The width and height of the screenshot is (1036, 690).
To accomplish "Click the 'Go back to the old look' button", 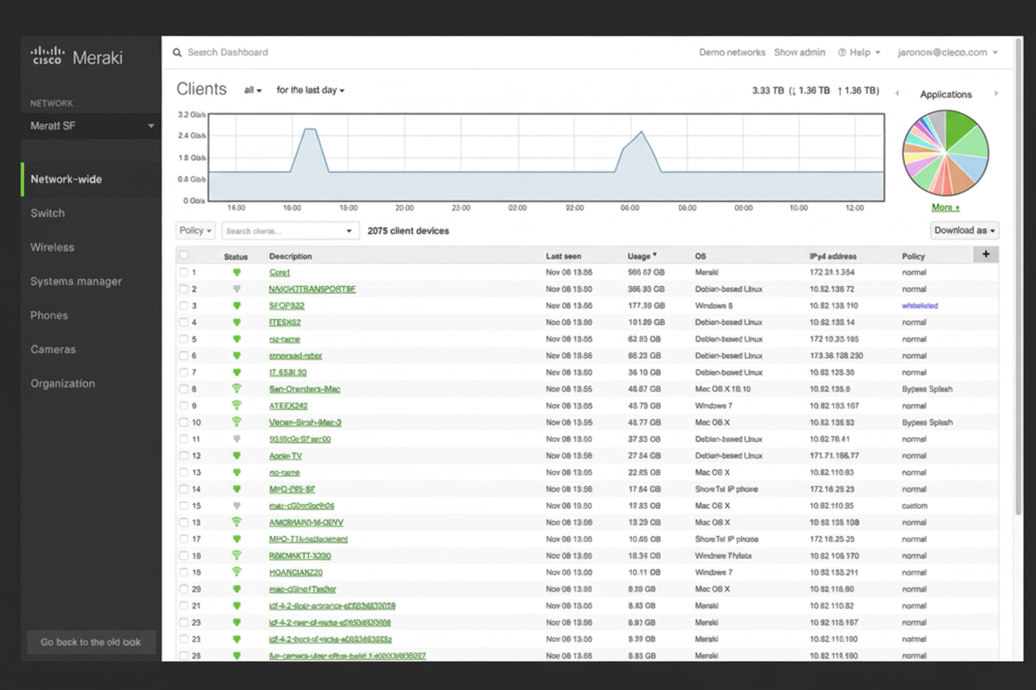I will (x=91, y=641).
